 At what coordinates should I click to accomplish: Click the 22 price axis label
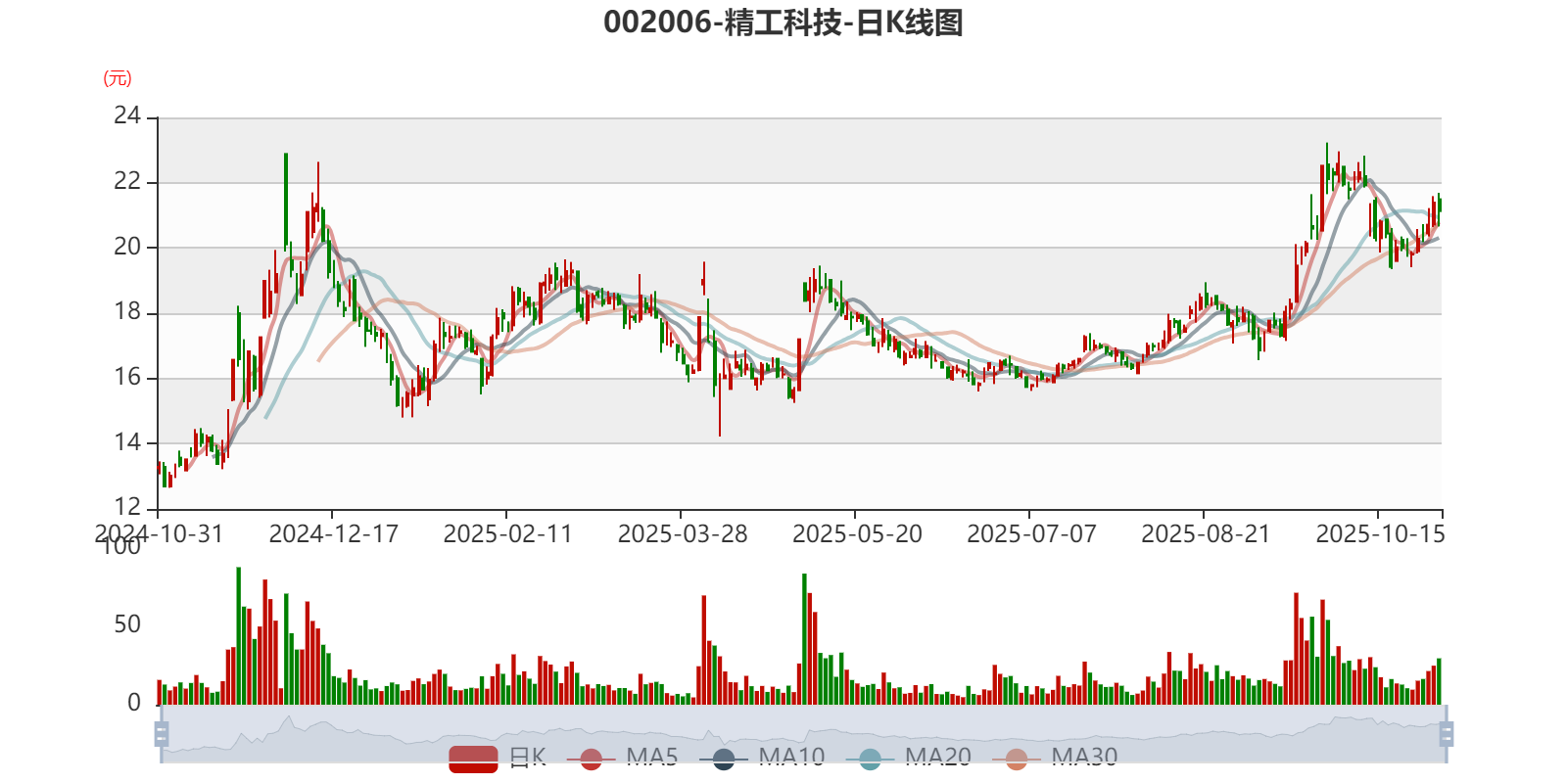[127, 181]
